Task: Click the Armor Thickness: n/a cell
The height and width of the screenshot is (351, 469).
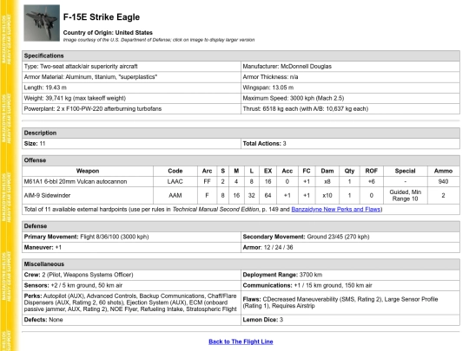Action: pyautogui.click(x=350, y=77)
